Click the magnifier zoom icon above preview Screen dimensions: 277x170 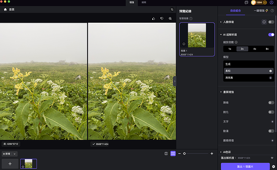[x=170, y=18]
